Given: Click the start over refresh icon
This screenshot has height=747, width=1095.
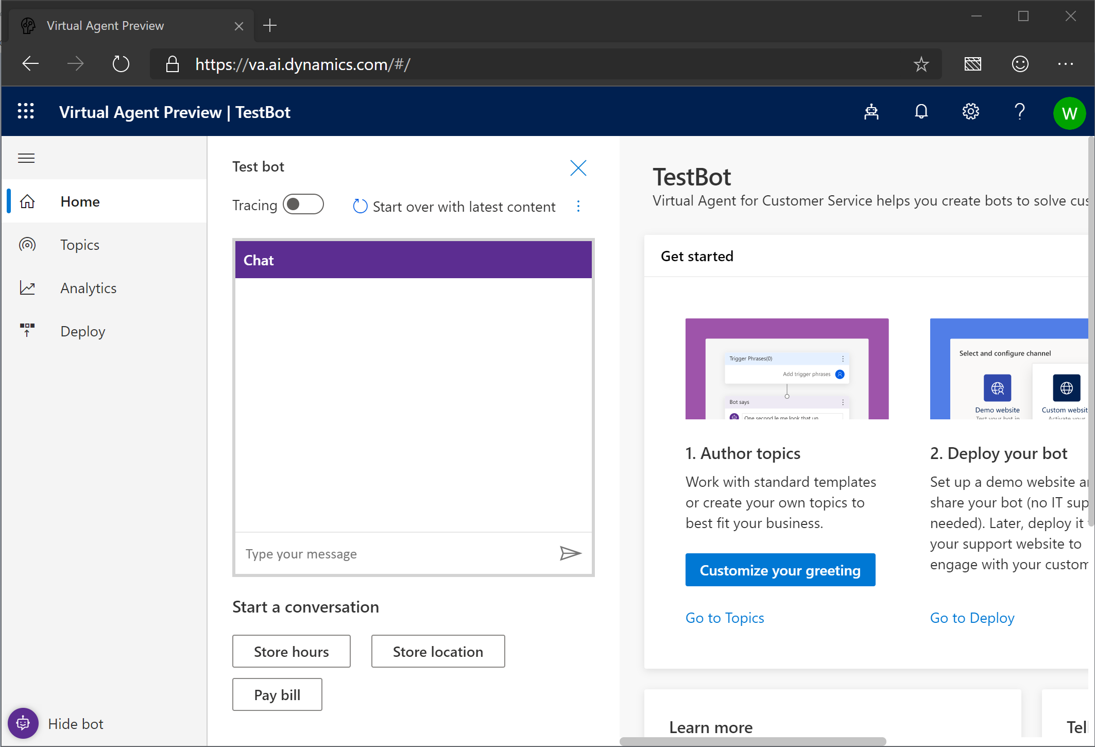Looking at the screenshot, I should click(360, 207).
